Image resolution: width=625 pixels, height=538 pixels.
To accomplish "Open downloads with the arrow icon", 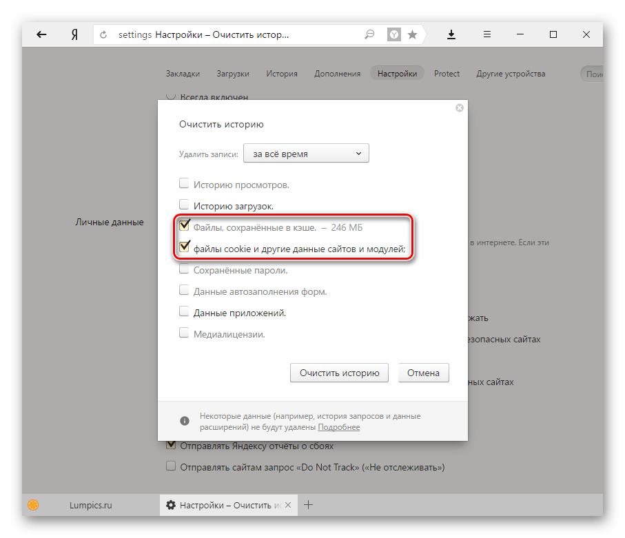I will click(451, 34).
